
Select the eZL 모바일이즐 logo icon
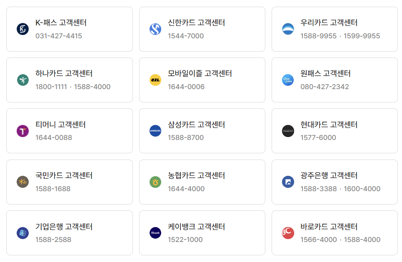coord(155,80)
